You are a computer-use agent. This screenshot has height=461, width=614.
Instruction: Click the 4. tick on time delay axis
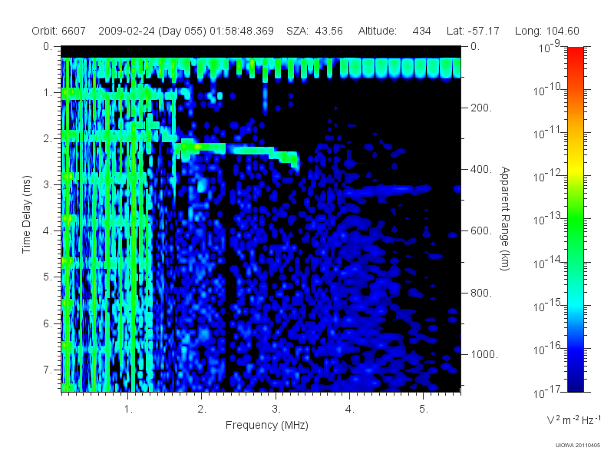48,231
